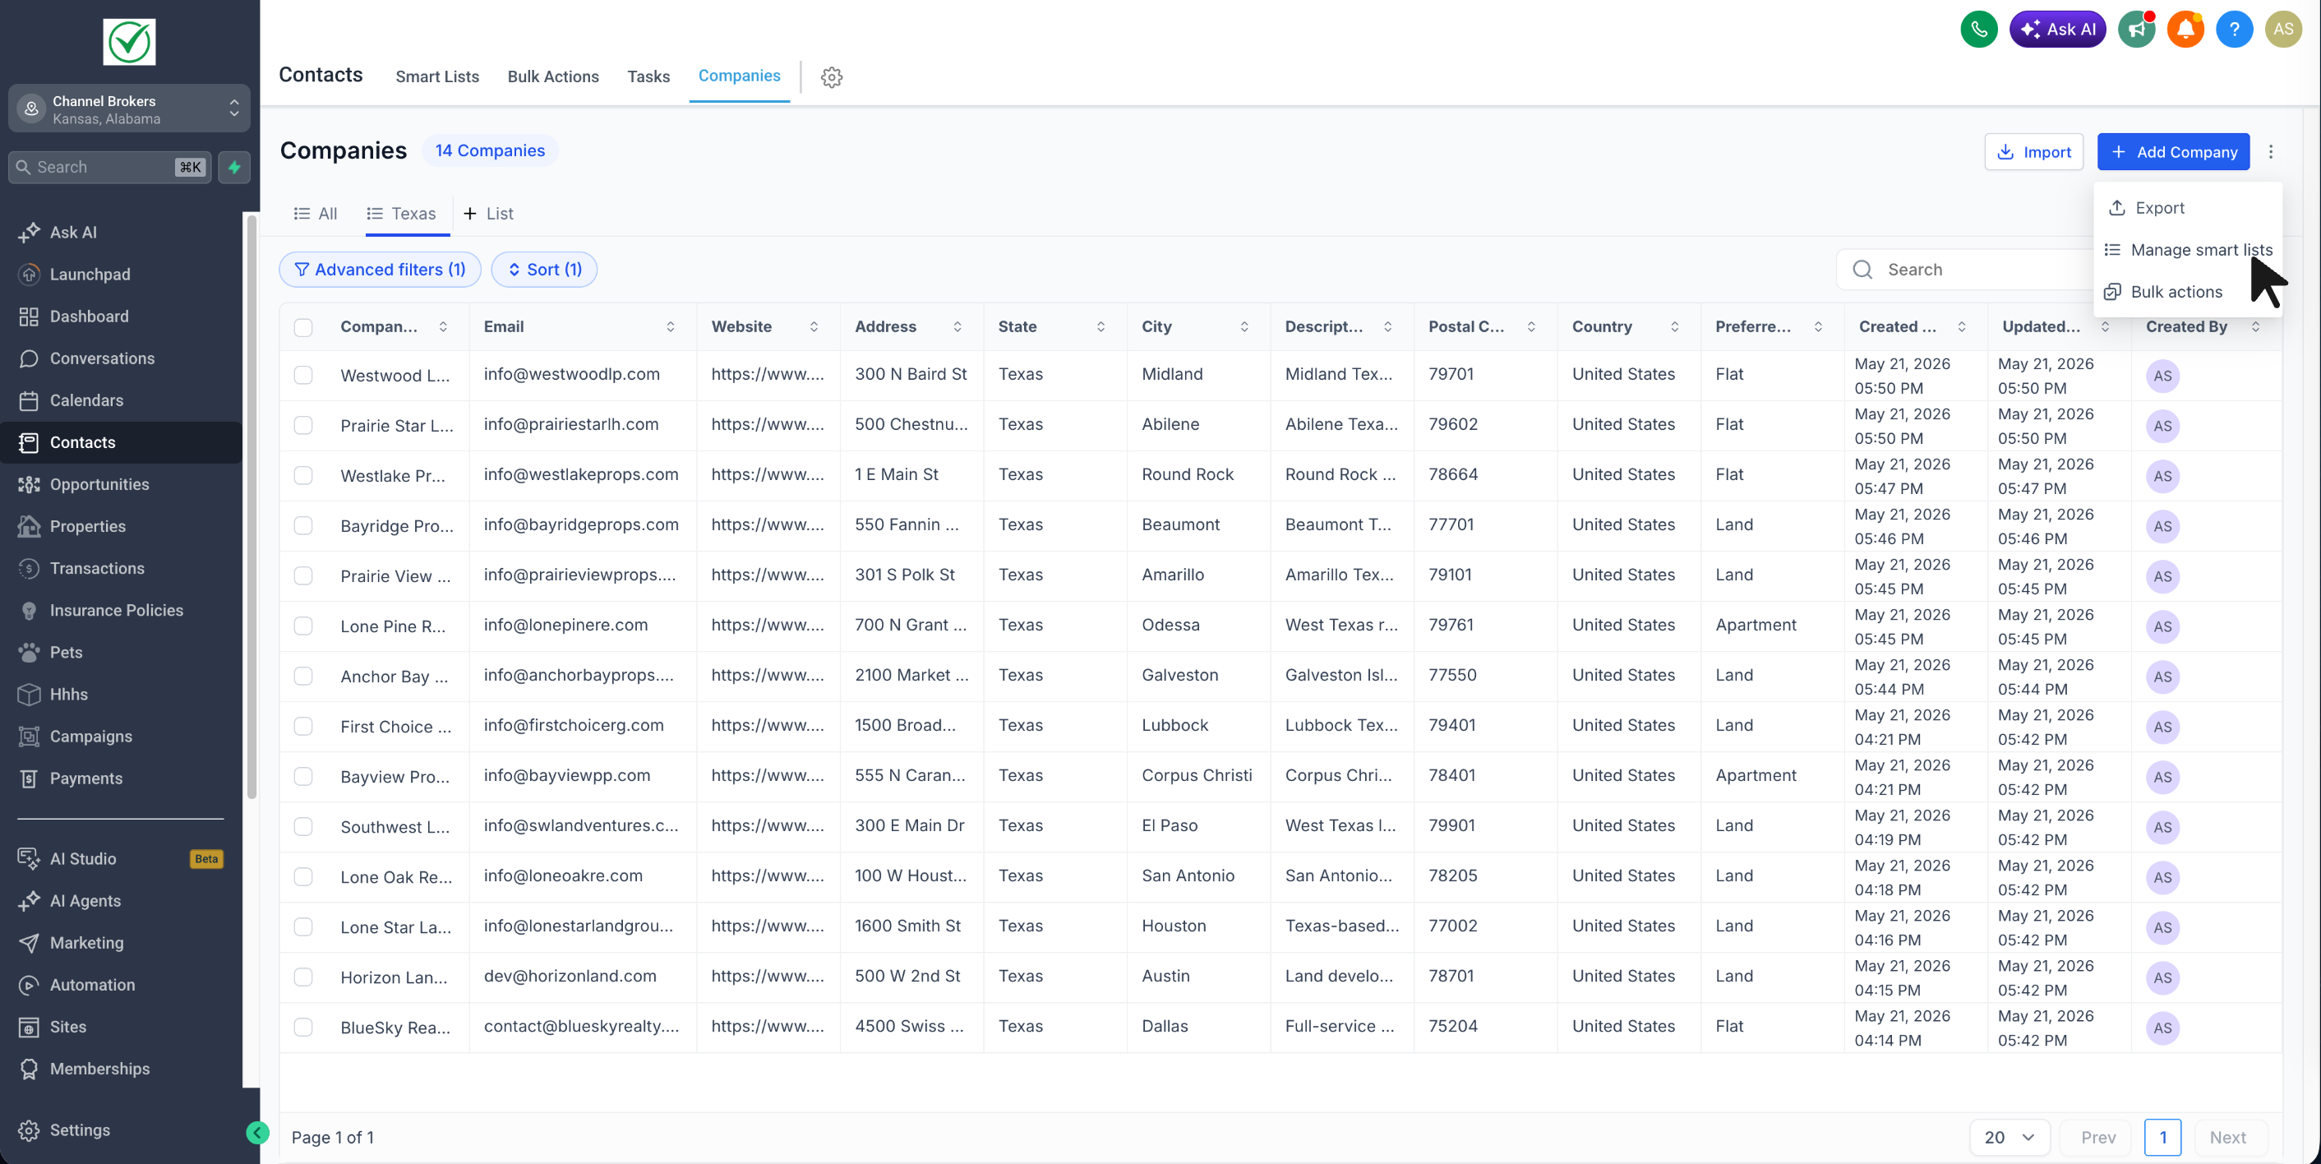Switch to the Tasks tab

pos(648,77)
